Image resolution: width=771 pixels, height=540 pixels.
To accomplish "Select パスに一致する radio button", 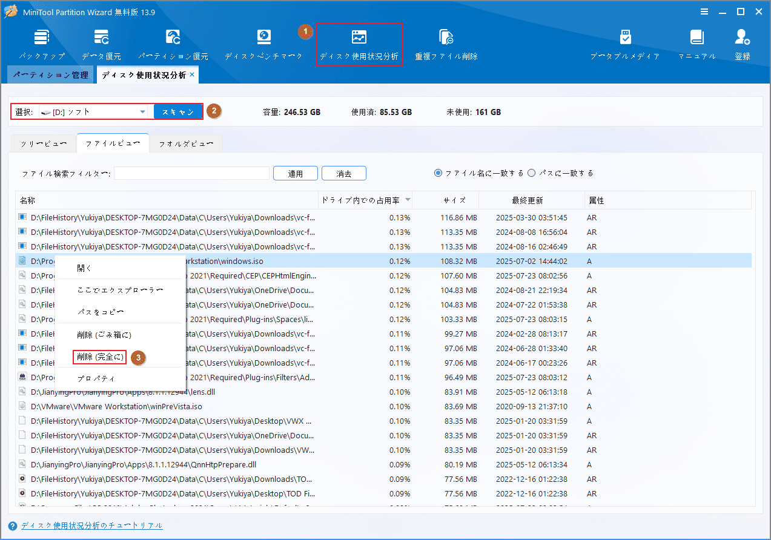I will pos(532,173).
